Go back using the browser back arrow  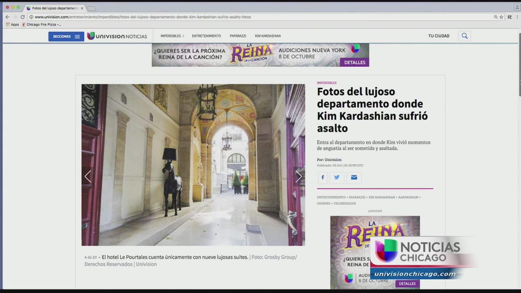(x=7, y=17)
